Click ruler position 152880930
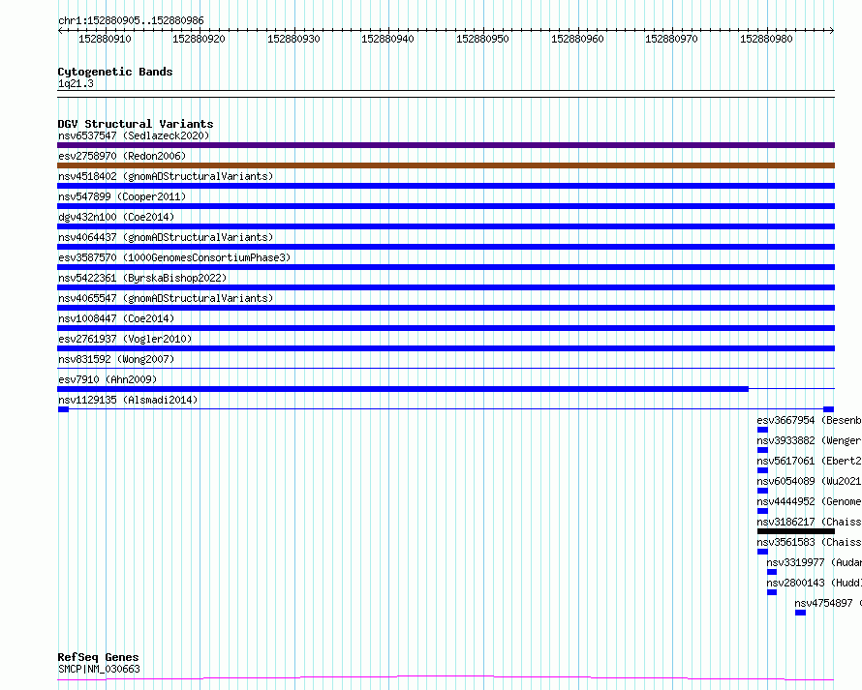Screen dimensions: 862x690 (x=293, y=39)
